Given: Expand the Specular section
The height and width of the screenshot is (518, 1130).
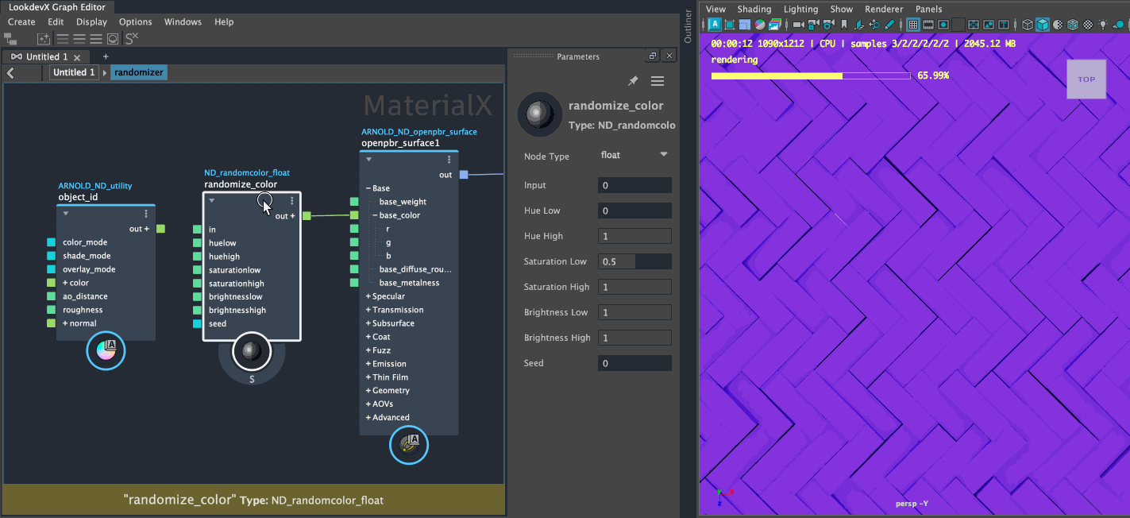Looking at the screenshot, I should [x=368, y=296].
